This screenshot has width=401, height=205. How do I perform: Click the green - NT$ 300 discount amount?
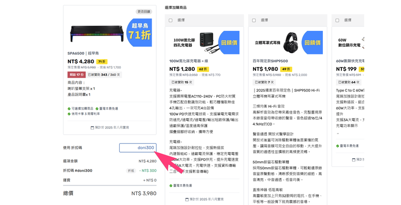click(x=148, y=171)
